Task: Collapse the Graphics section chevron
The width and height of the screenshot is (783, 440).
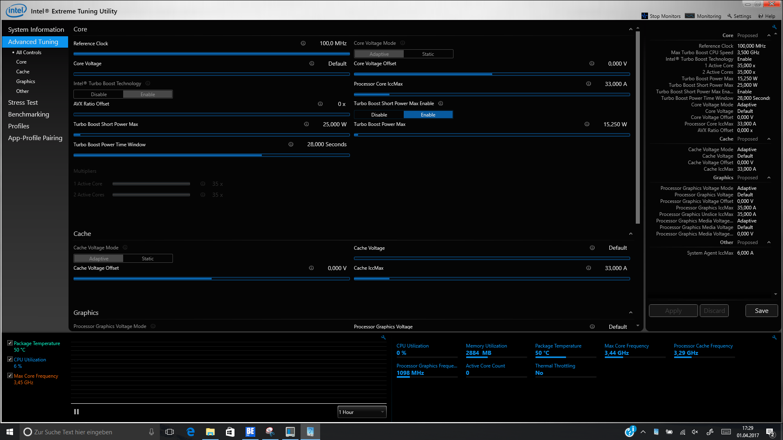Action: (630, 312)
